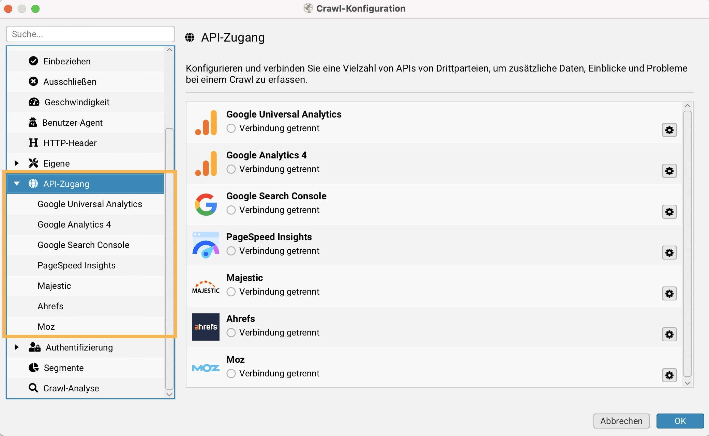Click the Moz logo
The image size is (709, 436).
[206, 368]
